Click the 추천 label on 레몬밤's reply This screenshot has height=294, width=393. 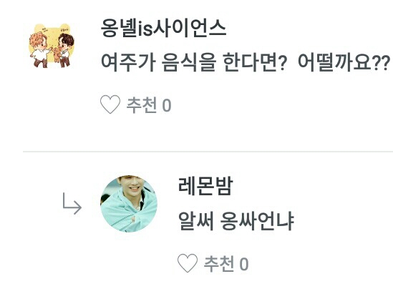click(219, 263)
